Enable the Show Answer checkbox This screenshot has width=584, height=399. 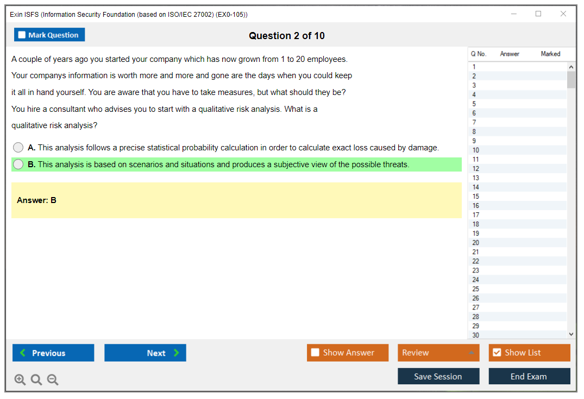point(315,353)
